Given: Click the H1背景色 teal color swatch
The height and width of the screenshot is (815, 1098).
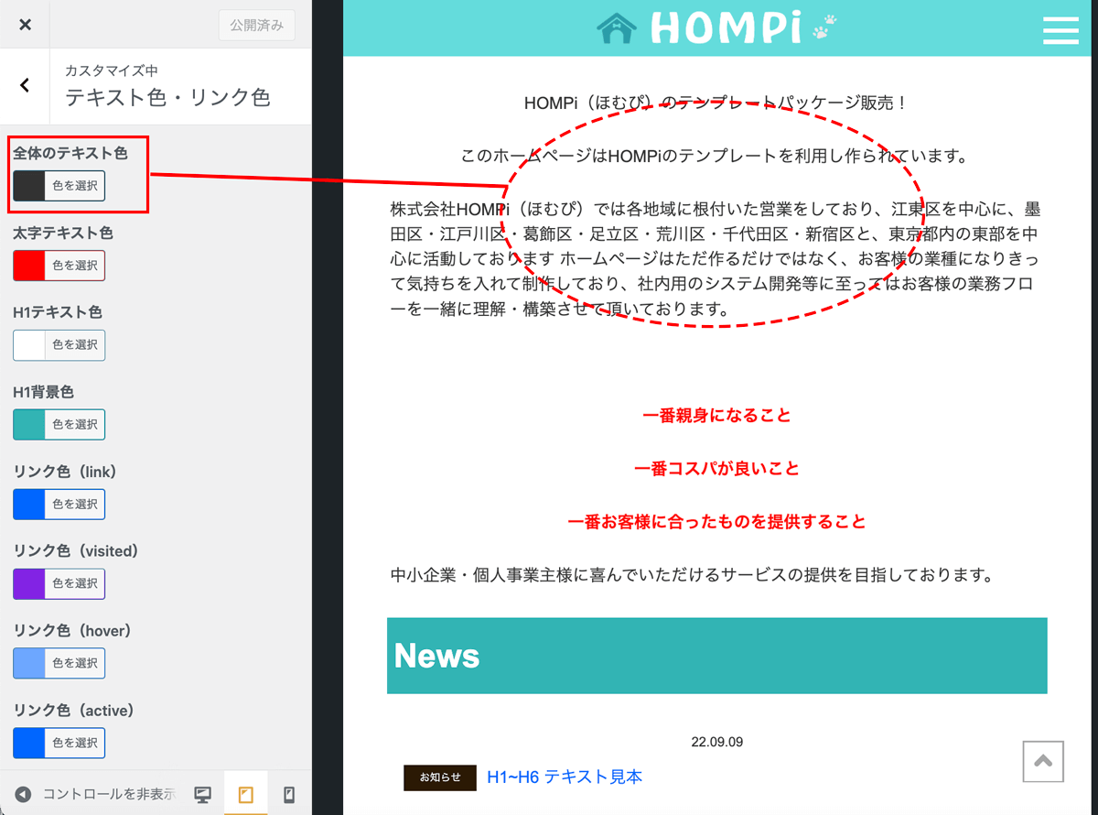Looking at the screenshot, I should click(29, 425).
